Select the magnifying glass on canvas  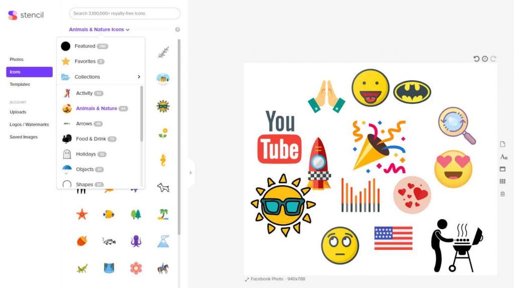(457, 125)
